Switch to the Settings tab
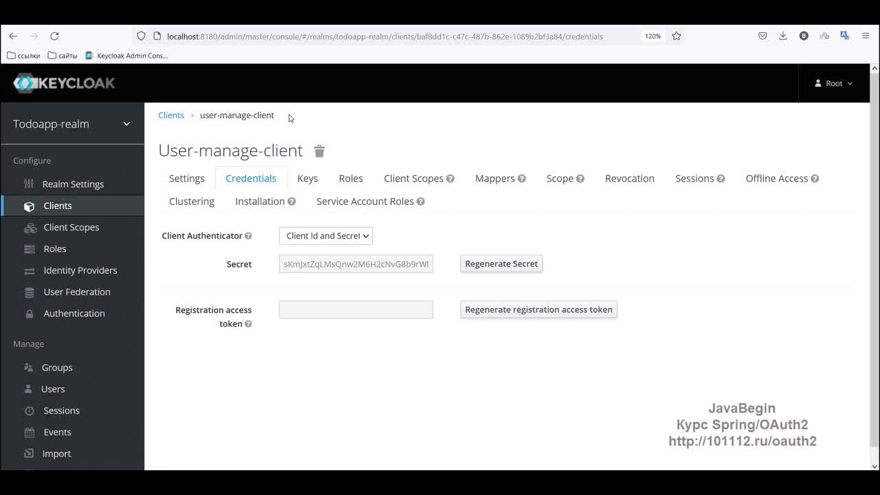 click(187, 179)
